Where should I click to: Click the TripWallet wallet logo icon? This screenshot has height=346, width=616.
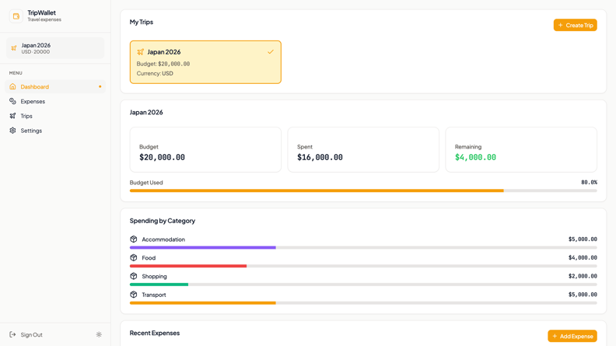pos(16,16)
